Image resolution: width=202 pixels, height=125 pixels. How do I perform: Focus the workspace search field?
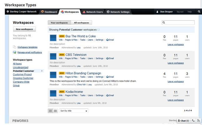click(x=178, y=22)
